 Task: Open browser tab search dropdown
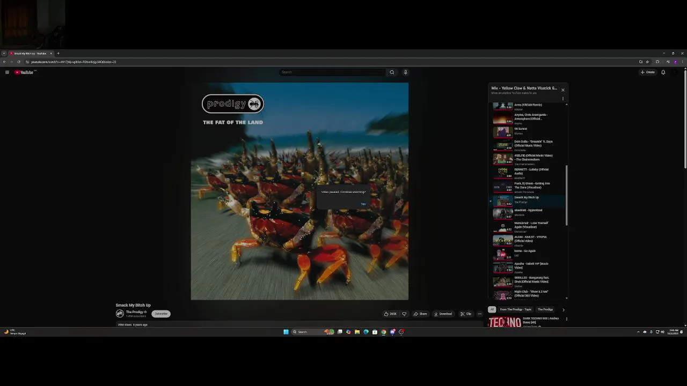pyautogui.click(x=4, y=54)
